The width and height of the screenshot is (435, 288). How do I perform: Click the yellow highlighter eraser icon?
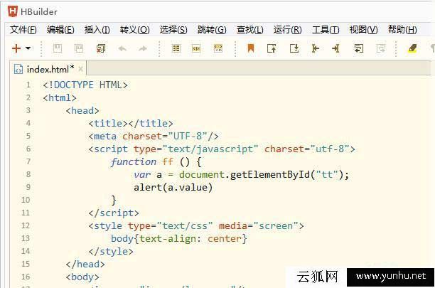point(412,48)
